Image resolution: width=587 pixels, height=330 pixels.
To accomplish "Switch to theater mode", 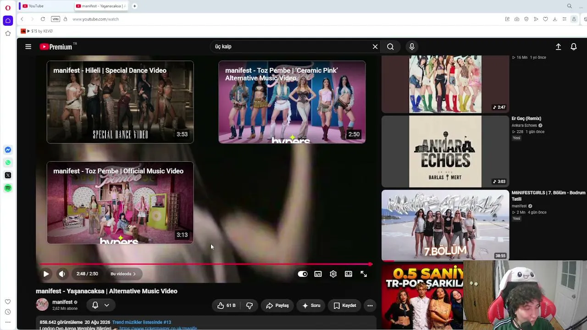I will (x=349, y=274).
